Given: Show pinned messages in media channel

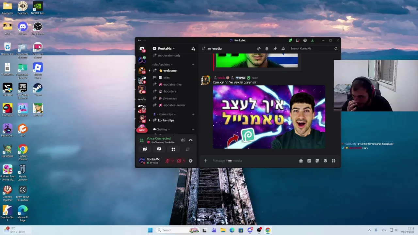Looking at the screenshot, I should (275, 48).
